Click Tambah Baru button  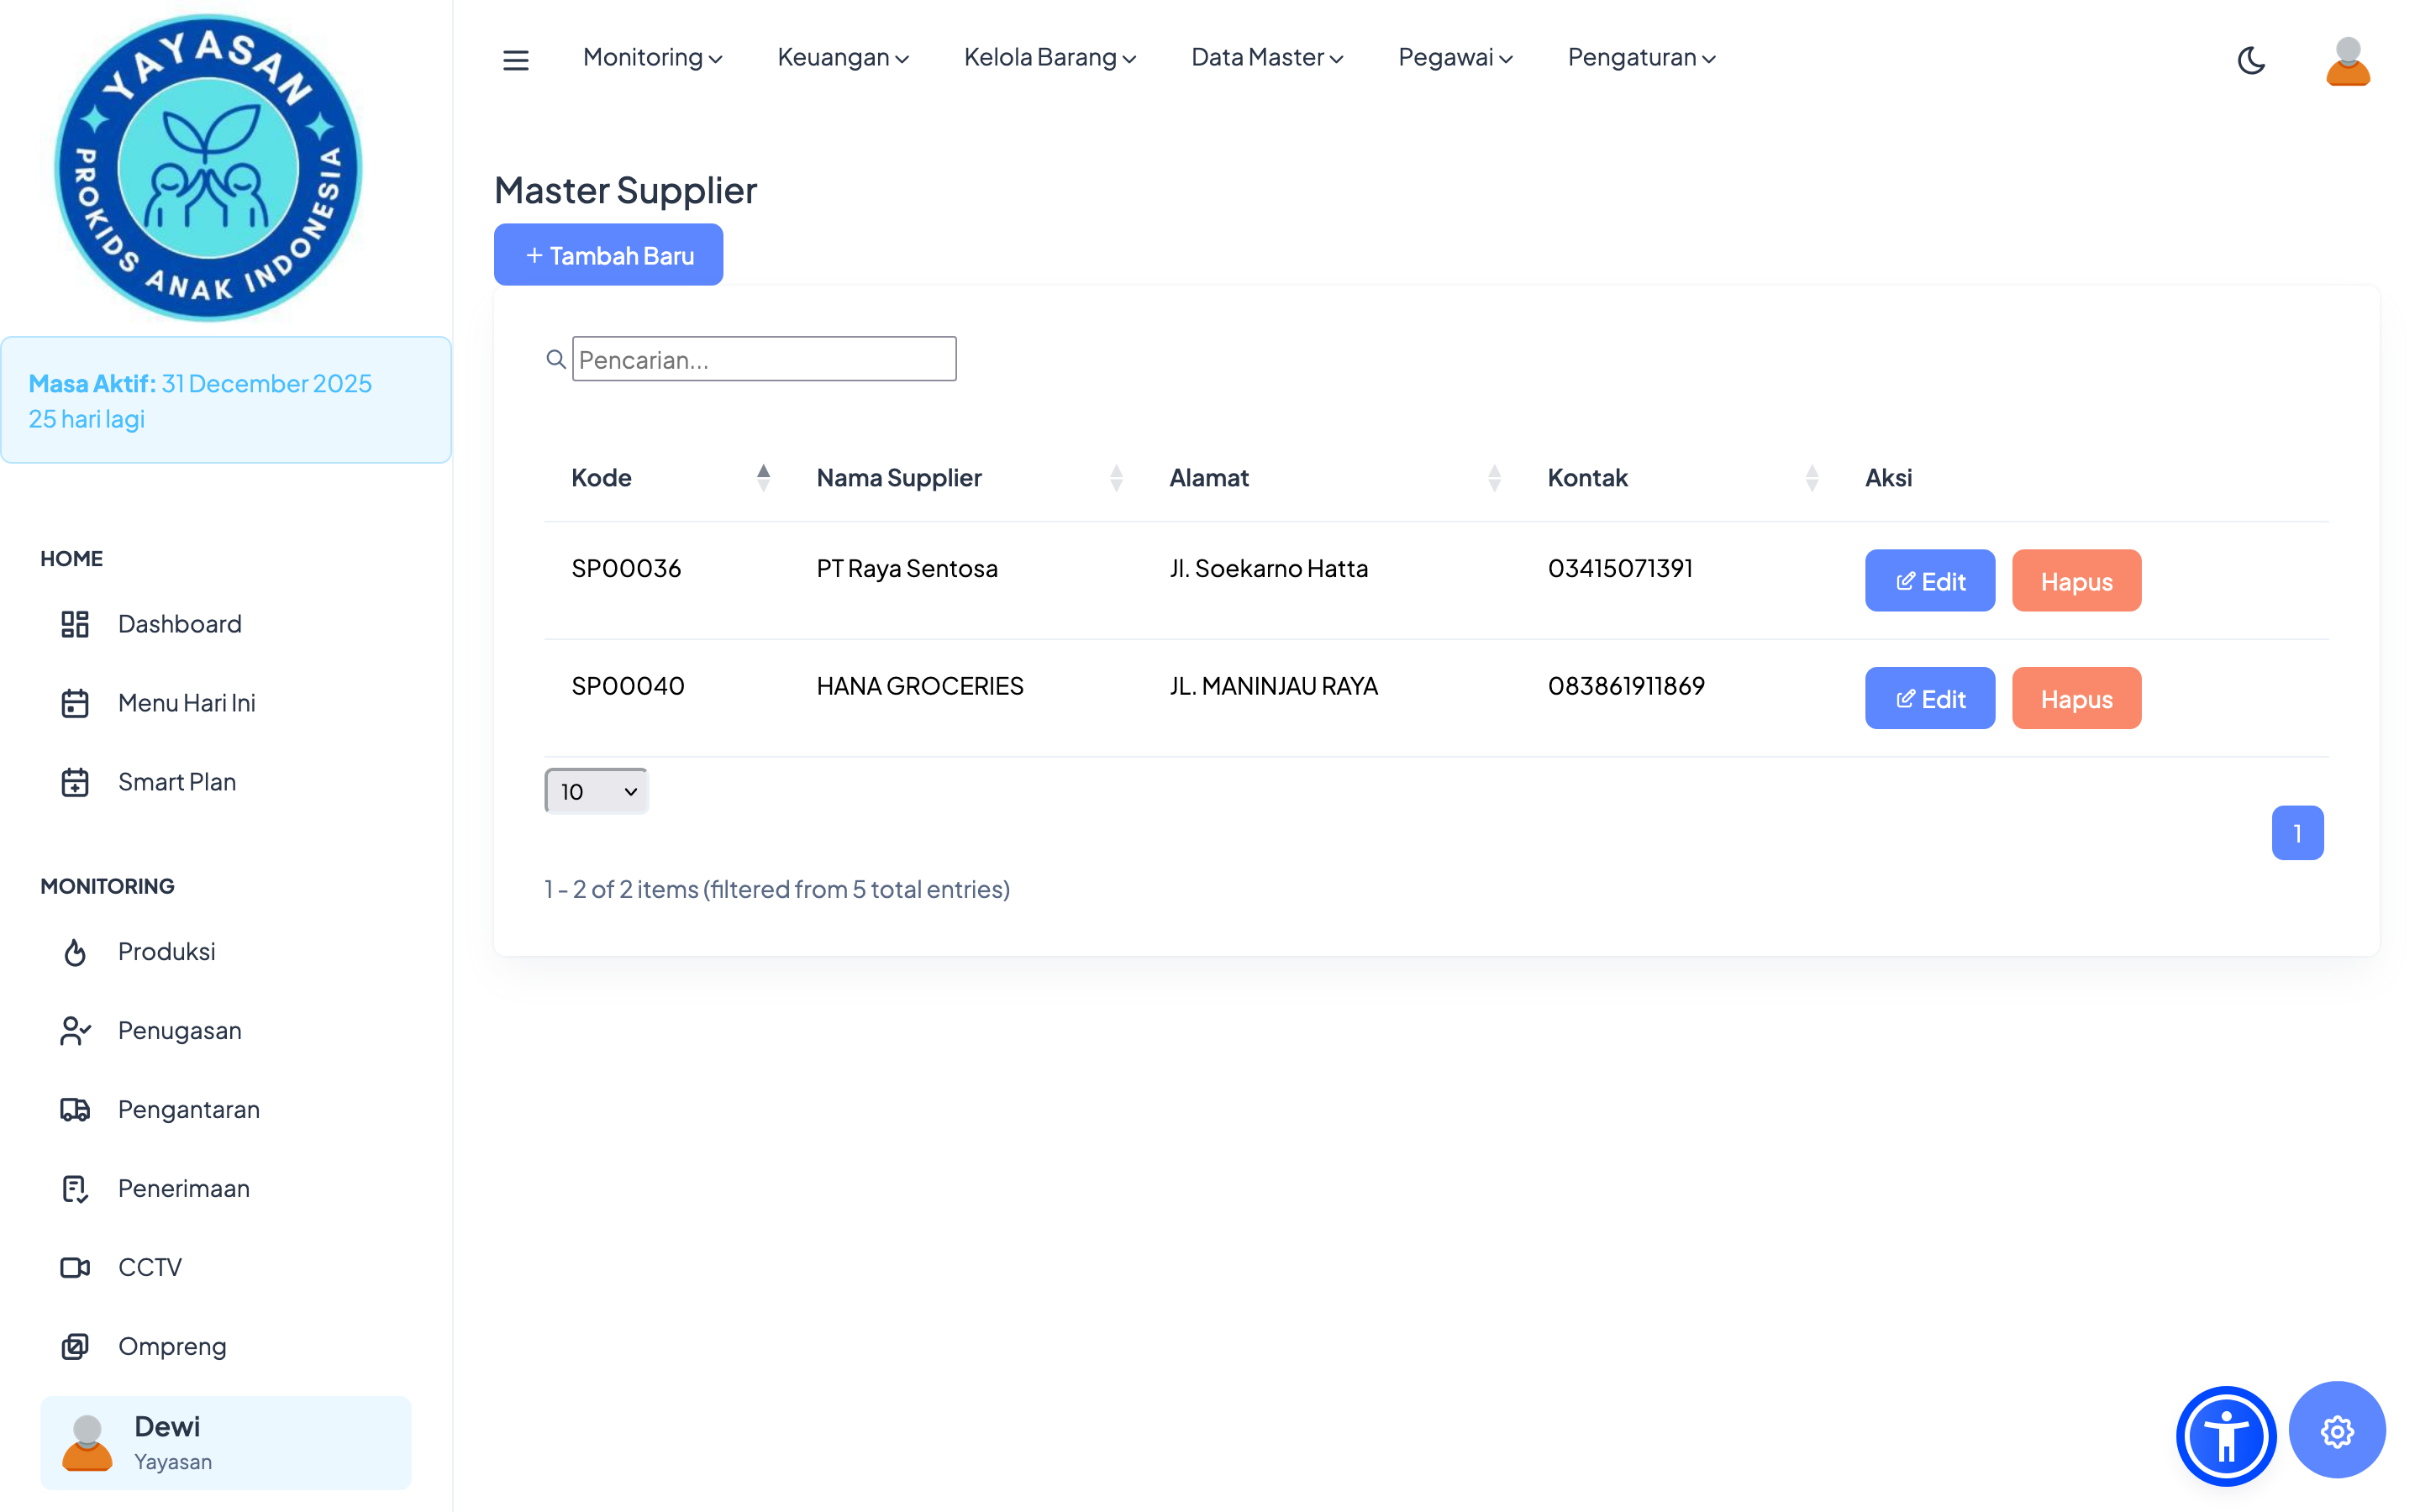click(x=608, y=255)
